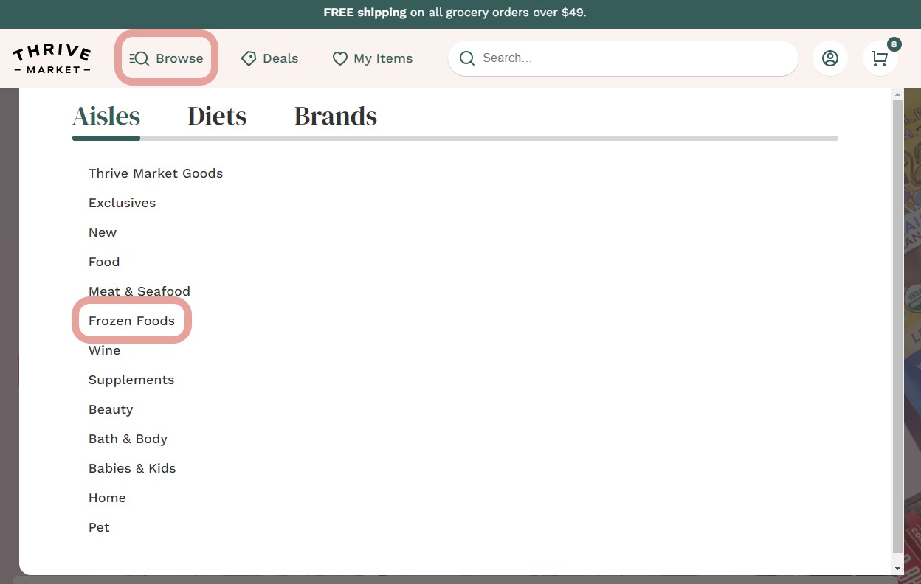
Task: Switch to the Diets tab
Action: click(217, 116)
